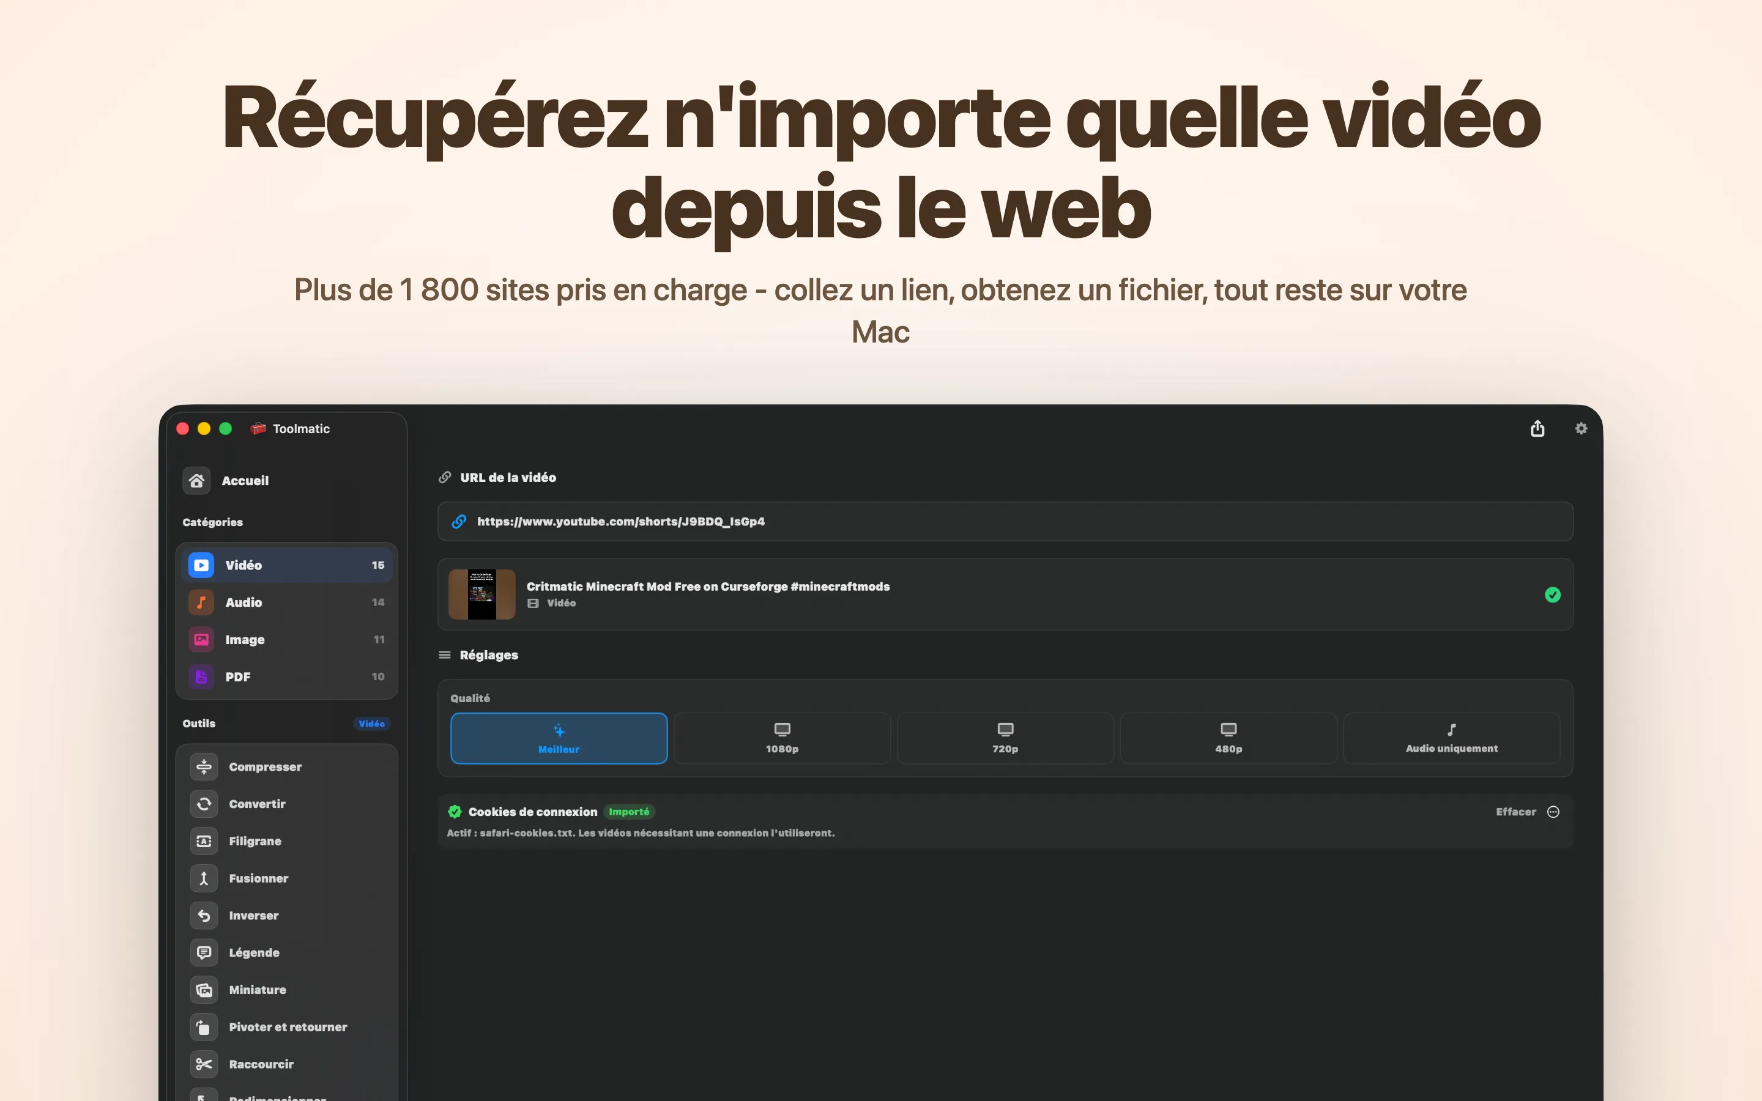Click the Accueil sidebar label
1762x1101 pixels.
coord(245,481)
